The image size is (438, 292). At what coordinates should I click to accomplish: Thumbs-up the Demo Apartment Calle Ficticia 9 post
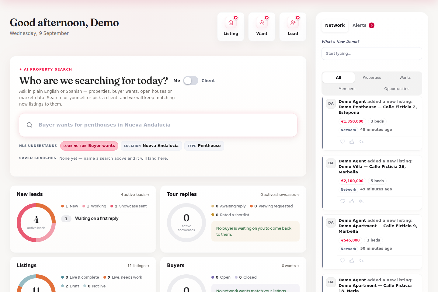[352, 260]
